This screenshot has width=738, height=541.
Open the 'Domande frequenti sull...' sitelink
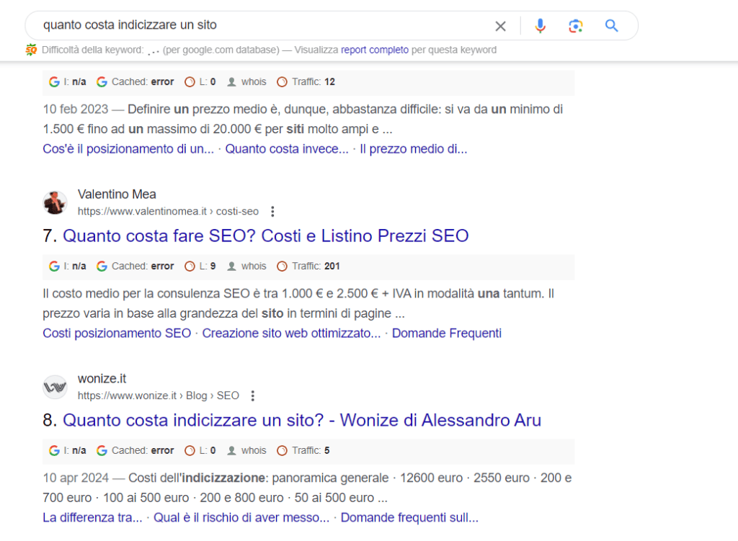pos(409,518)
